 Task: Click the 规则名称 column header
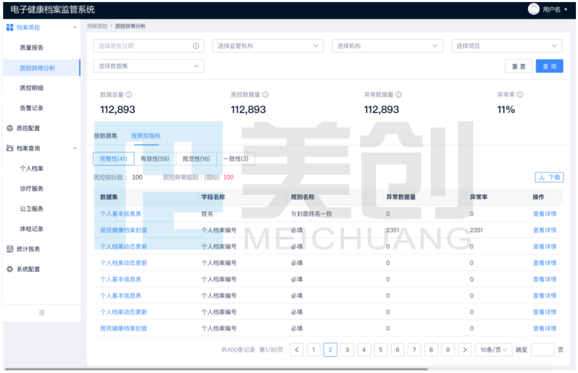click(x=302, y=197)
